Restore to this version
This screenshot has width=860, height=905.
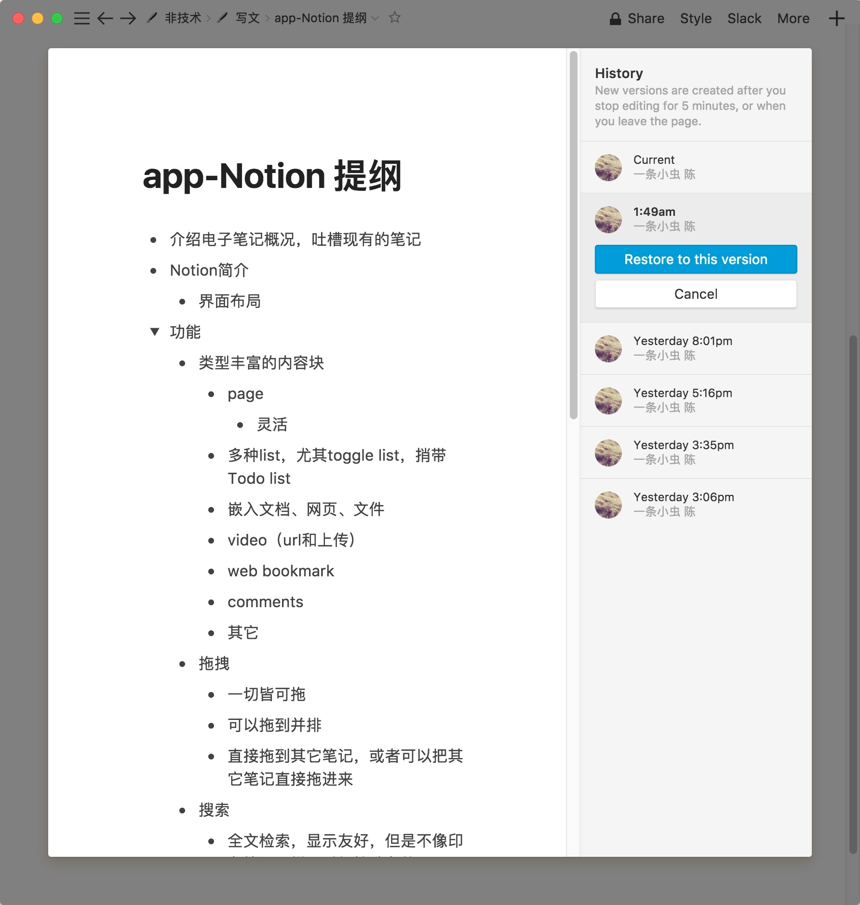tap(696, 259)
